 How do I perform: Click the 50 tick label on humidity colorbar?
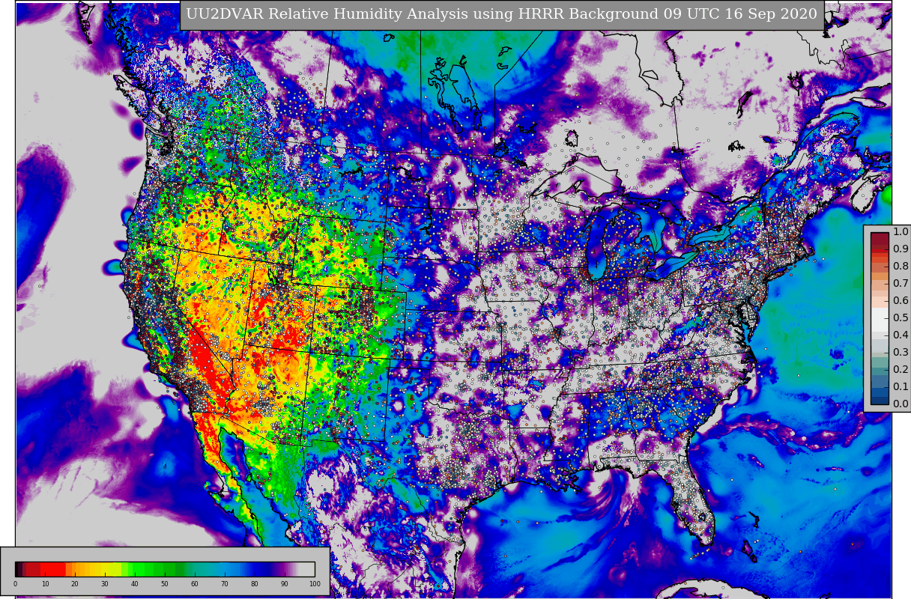165,584
